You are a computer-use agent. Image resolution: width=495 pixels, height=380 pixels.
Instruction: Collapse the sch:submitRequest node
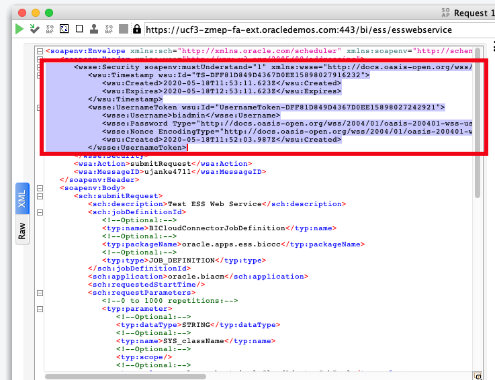coord(40,196)
